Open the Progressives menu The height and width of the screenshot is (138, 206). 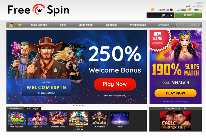click(x=138, y=25)
